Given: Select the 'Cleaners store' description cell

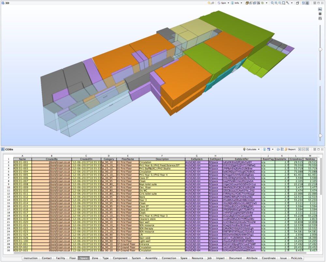Looking at the screenshot, I should click(x=162, y=219).
